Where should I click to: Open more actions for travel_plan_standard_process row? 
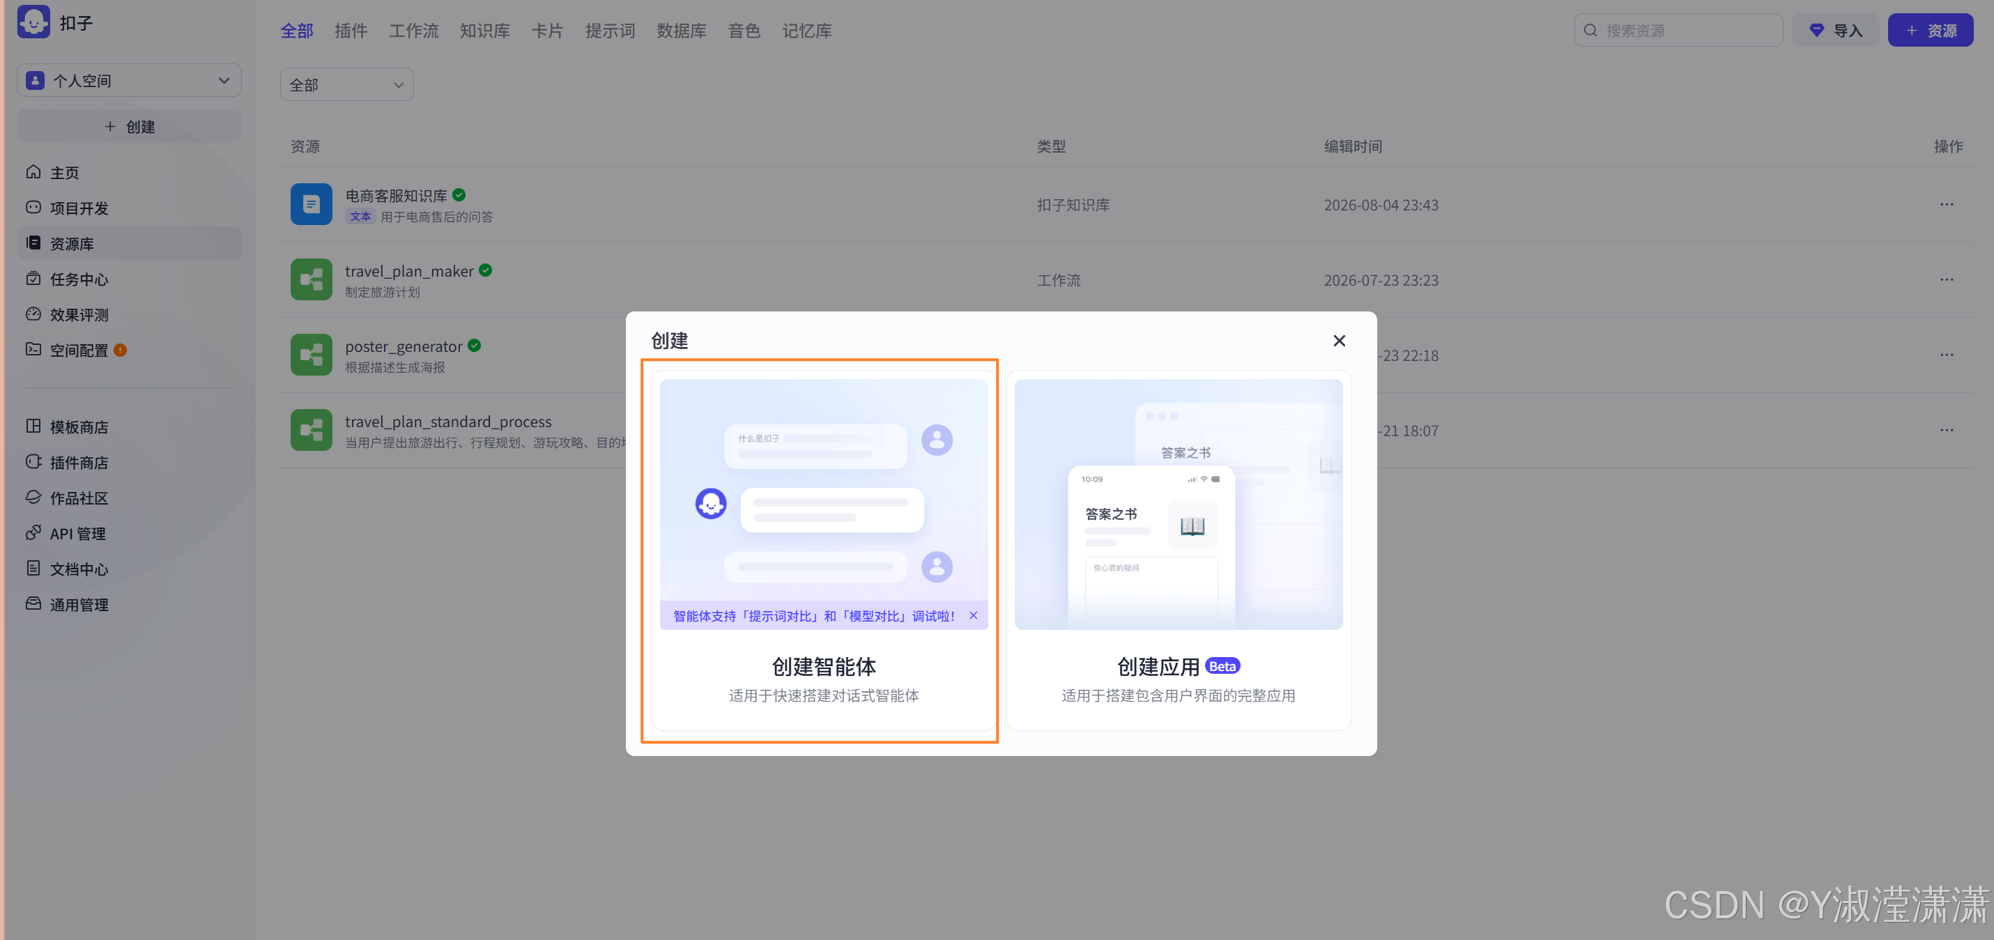coord(1946,430)
